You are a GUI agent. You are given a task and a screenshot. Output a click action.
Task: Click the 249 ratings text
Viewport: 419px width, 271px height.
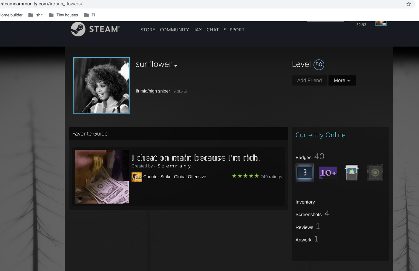click(271, 177)
